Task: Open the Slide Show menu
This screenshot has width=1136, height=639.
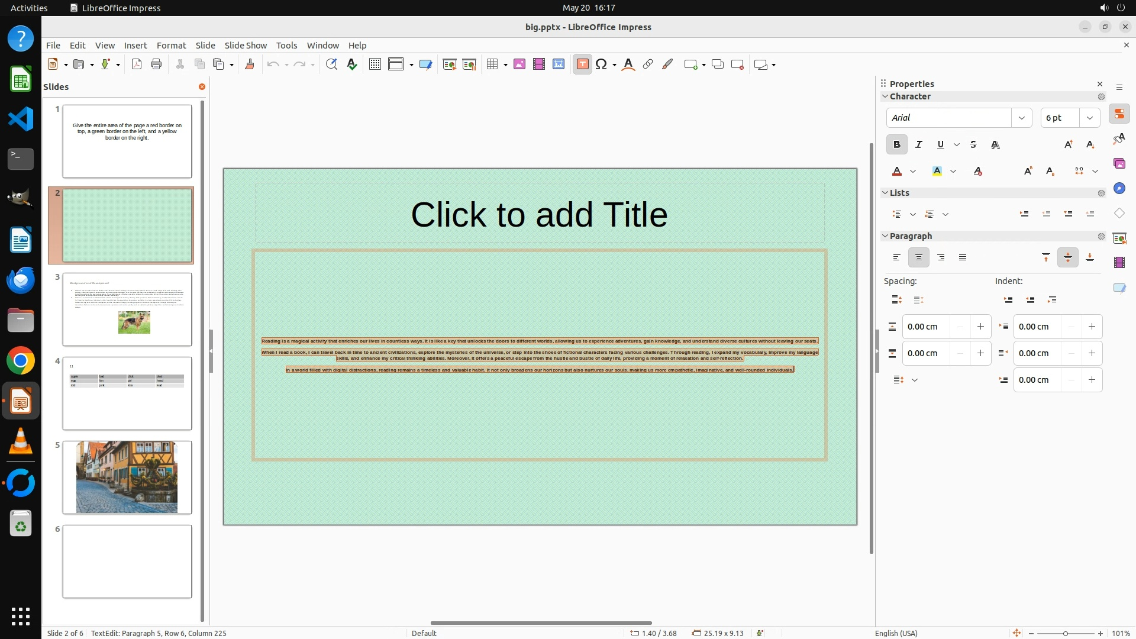Action: (x=246, y=45)
